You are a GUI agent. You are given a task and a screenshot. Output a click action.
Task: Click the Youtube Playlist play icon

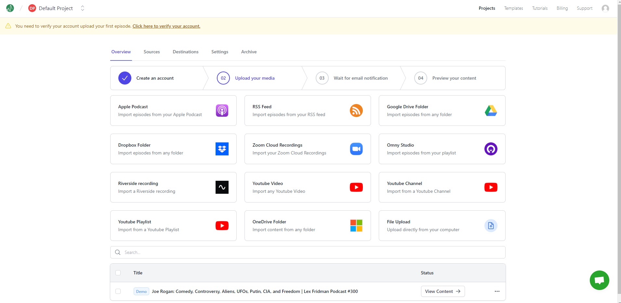[x=222, y=226]
